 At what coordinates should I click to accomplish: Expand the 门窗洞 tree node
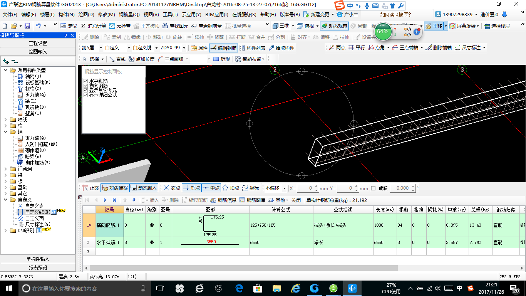[x=6, y=169]
